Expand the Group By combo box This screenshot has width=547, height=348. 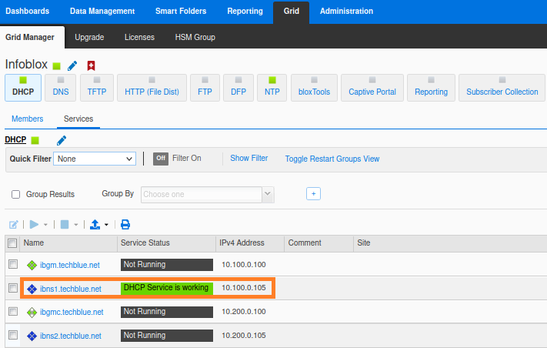point(268,195)
